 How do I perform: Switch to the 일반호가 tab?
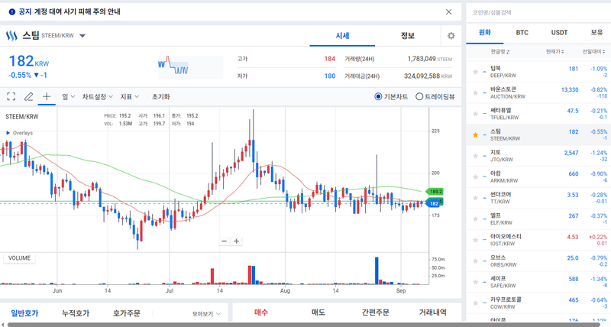(x=24, y=313)
